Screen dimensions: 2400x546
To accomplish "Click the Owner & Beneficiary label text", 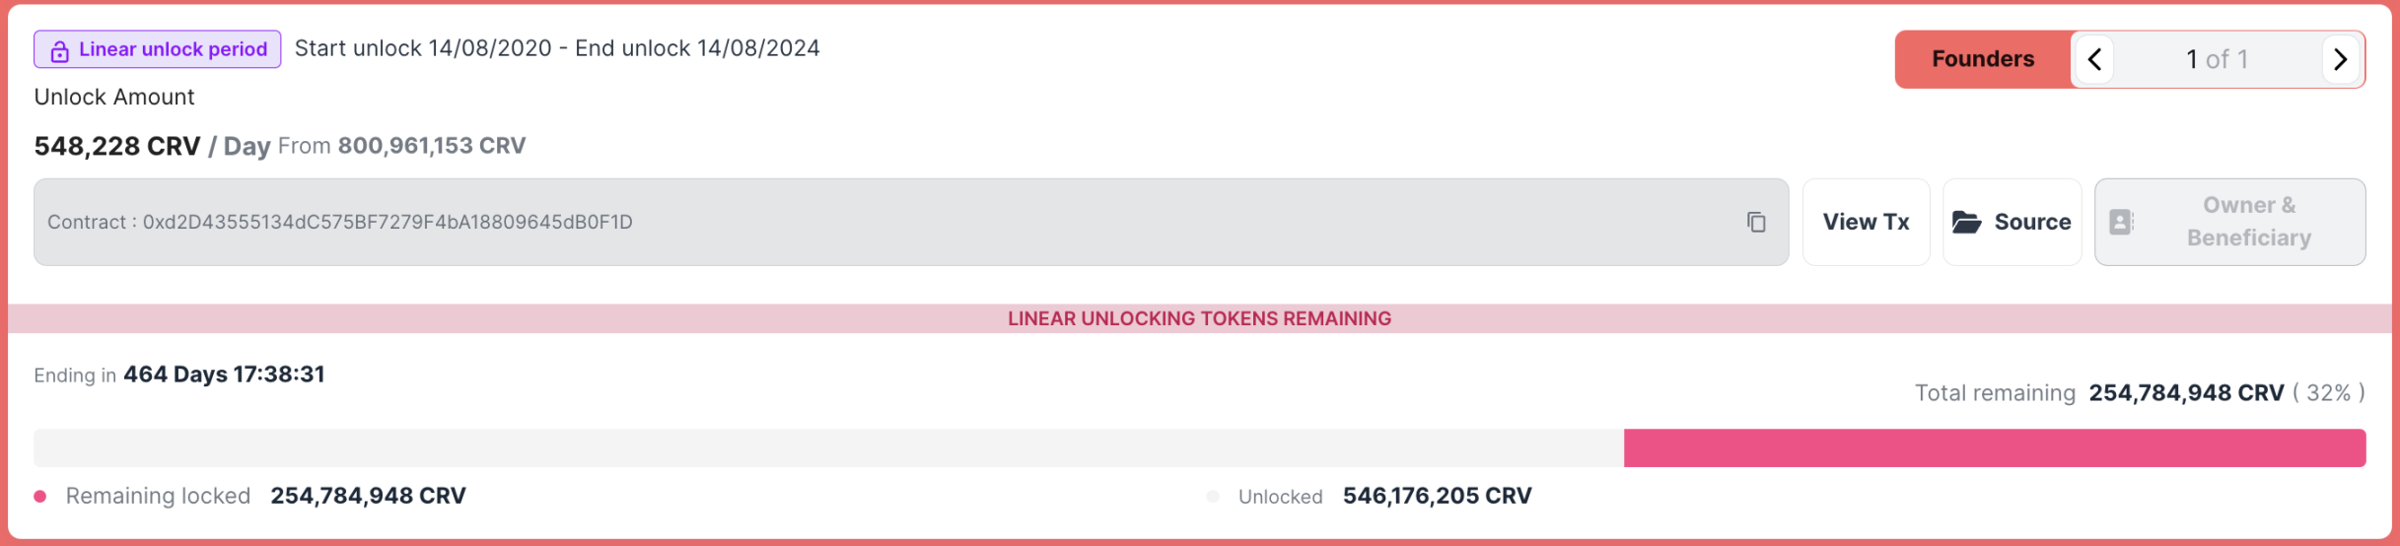I will pyautogui.click(x=2249, y=222).
